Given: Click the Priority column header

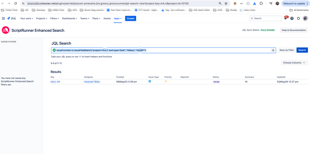Looking at the screenshot, I should point(168,77).
